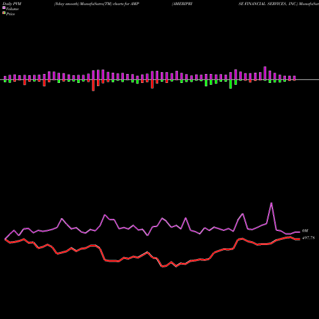Click the '0M' volume value label
The height and width of the screenshot is (319, 319).
pyautogui.click(x=305, y=231)
